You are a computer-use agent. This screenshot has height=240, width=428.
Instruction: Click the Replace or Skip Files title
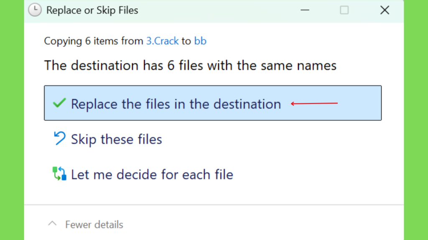[92, 10]
